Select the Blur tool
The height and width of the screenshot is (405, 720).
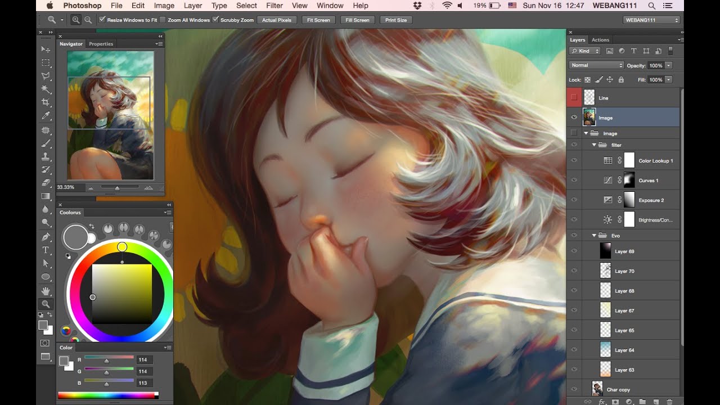[x=46, y=209]
